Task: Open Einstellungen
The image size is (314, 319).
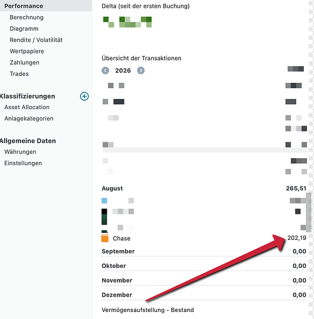Action: pos(23,163)
